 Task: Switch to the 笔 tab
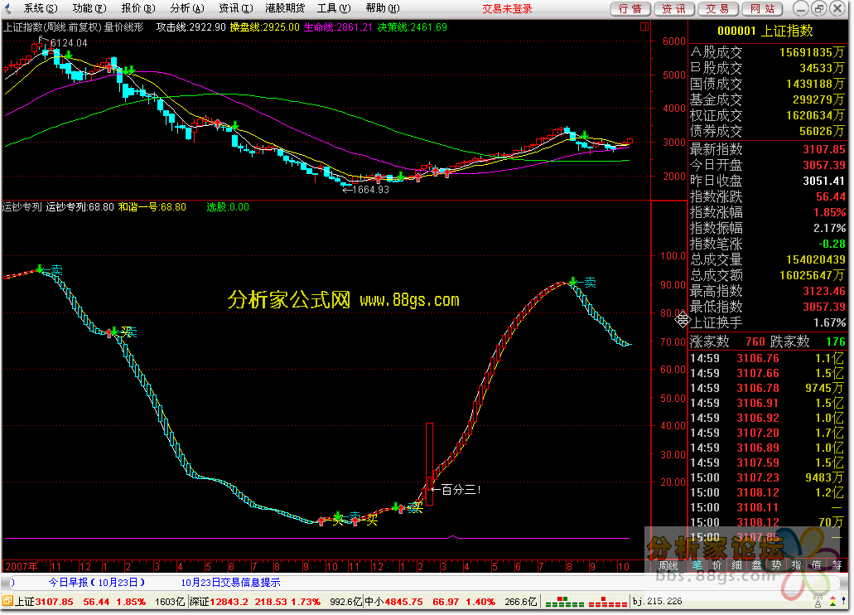point(697,565)
